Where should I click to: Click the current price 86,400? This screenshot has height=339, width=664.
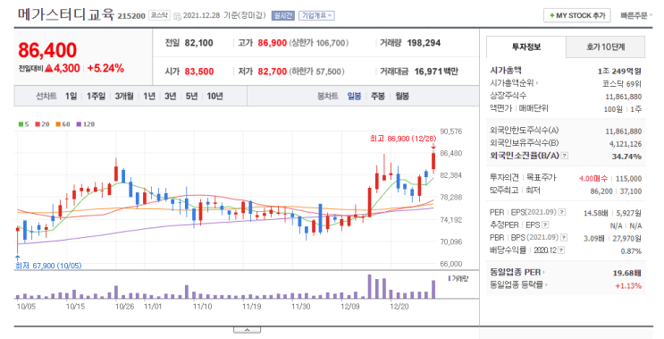point(47,50)
